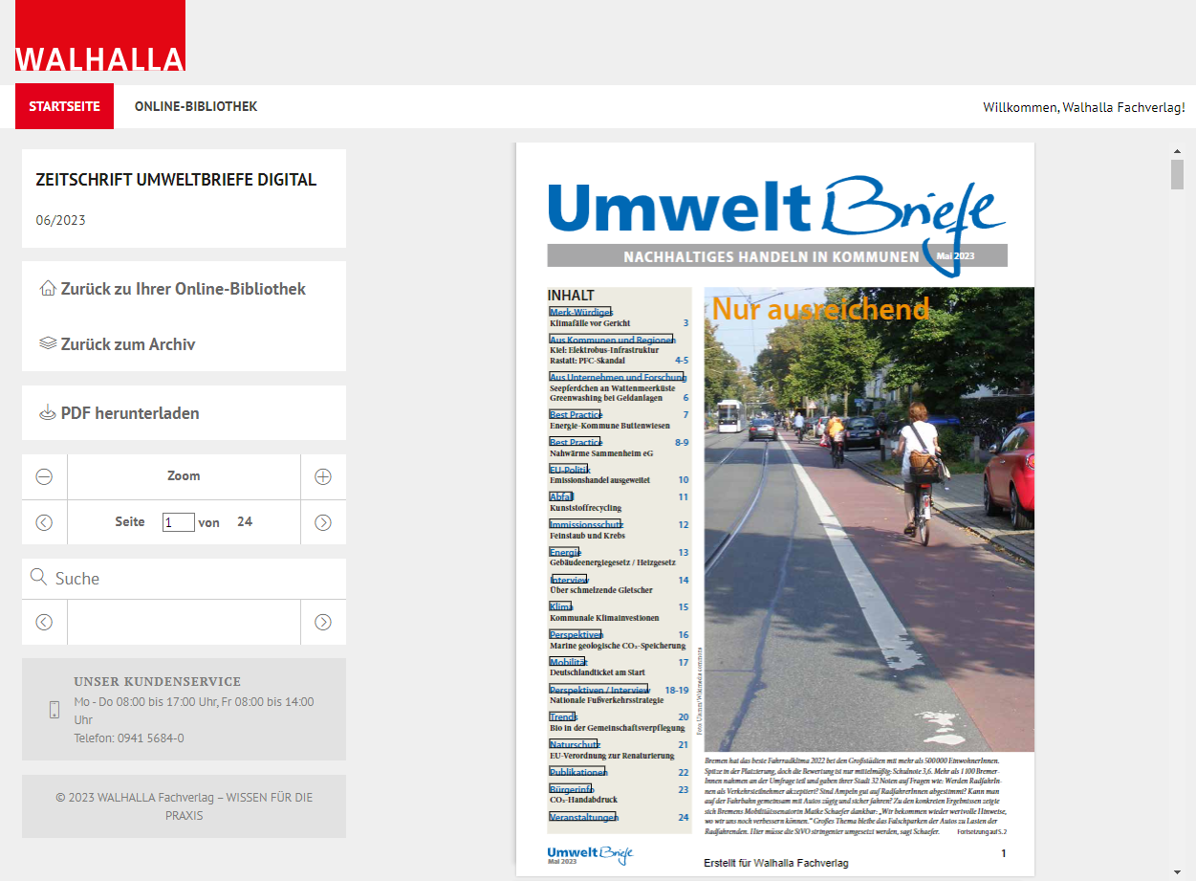Download via PDF herunterladen link
Image resolution: width=1196 pixels, height=881 pixels.
pos(130,413)
